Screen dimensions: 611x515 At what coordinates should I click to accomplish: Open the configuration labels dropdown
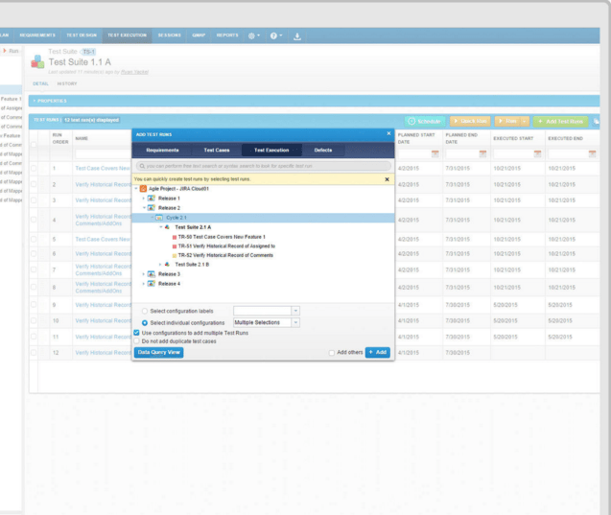[295, 311]
